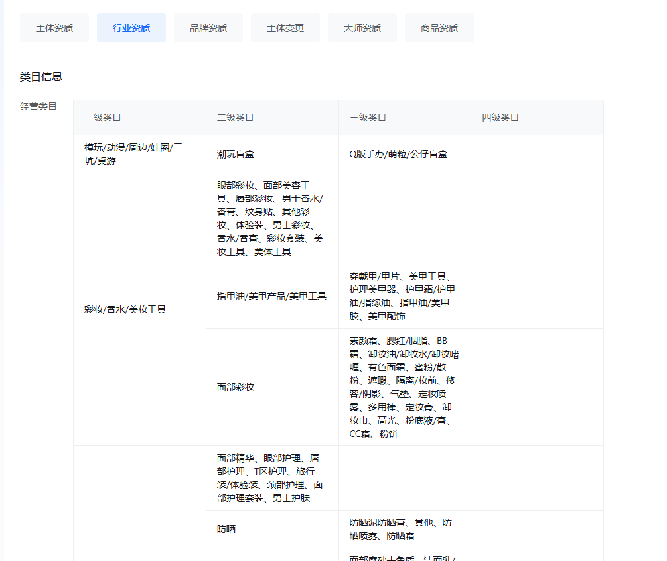Click the 经营类目 field label
The height and width of the screenshot is (561, 667).
click(x=38, y=106)
